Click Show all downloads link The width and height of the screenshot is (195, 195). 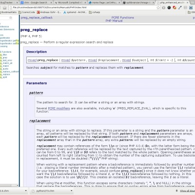coord(187,191)
